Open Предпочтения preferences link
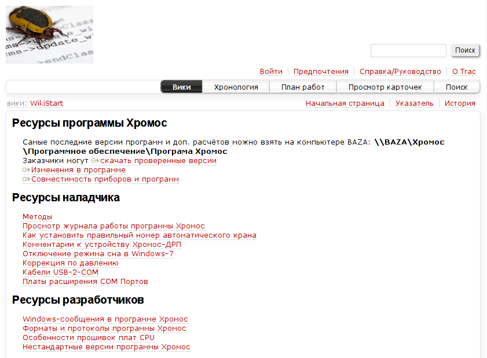 [x=321, y=72]
